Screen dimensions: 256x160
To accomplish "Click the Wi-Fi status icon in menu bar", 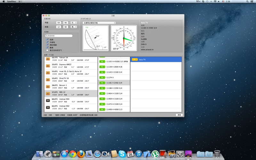I will pos(215,1).
